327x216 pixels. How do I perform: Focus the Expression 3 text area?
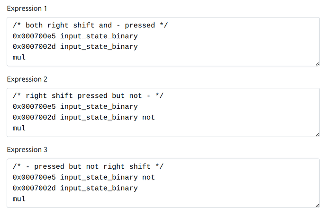pos(163,183)
